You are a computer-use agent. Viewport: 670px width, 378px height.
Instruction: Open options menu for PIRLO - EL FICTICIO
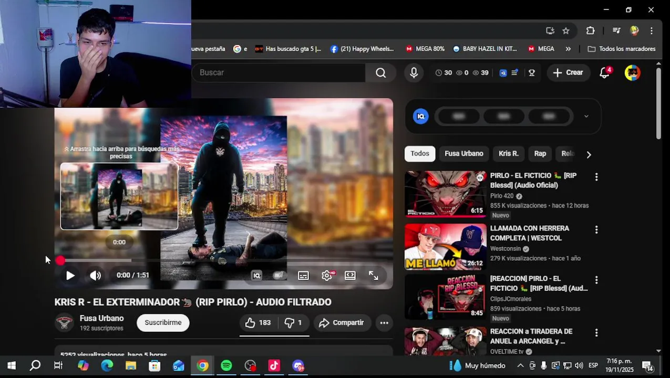[x=596, y=177]
